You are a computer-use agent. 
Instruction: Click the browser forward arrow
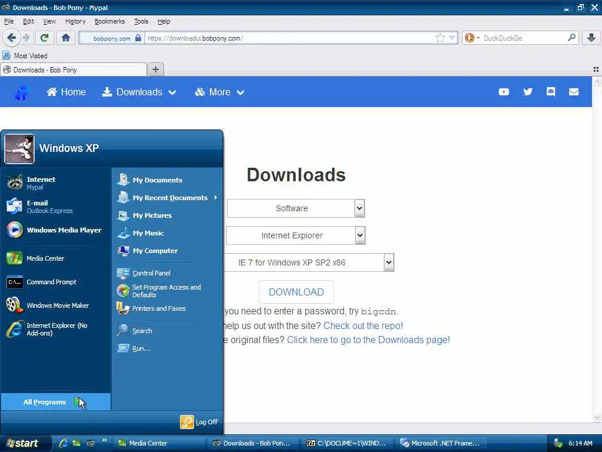[26, 38]
